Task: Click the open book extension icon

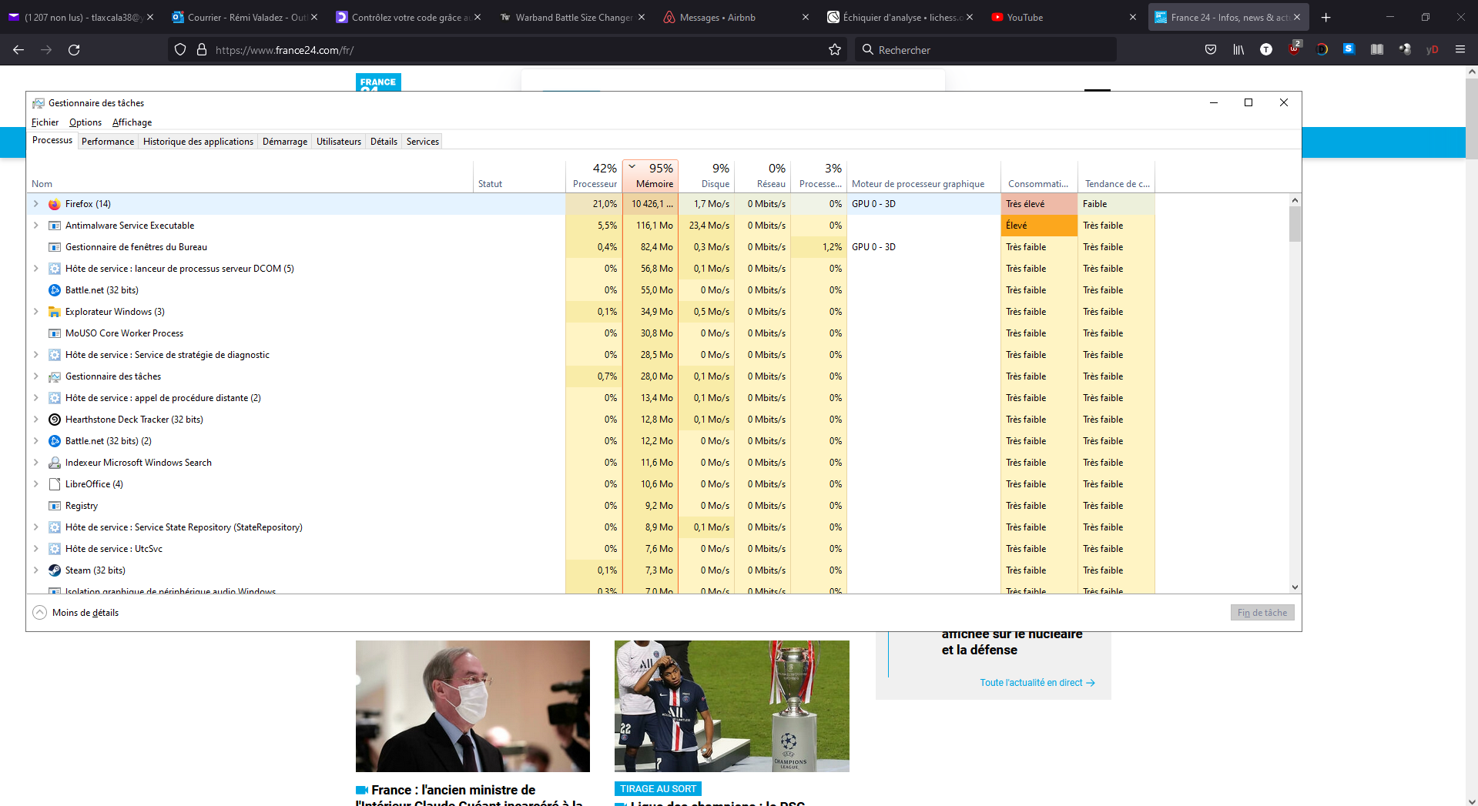Action: point(1377,50)
